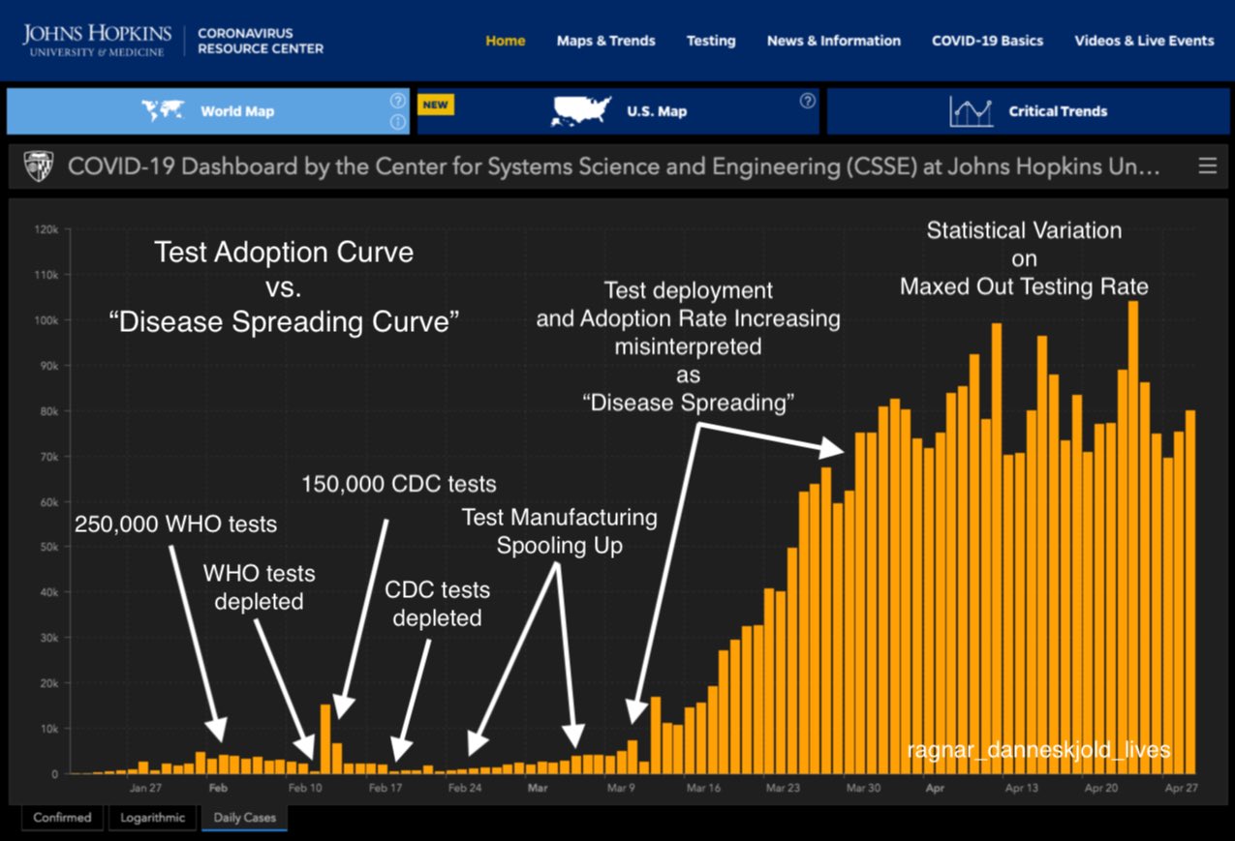This screenshot has height=841, width=1235.
Task: Toggle the Logarithmic scale view
Action: 152,818
